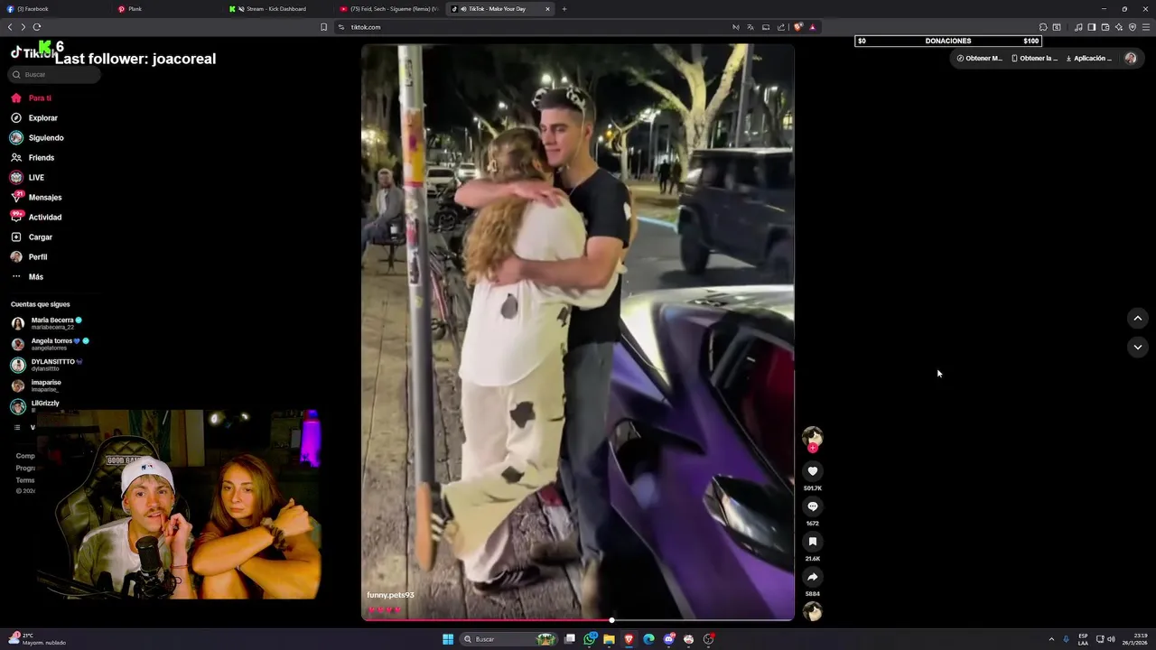Viewport: 1156px width, 650px height.
Task: Open Microsoft Edge from the taskbar
Action: click(x=648, y=639)
